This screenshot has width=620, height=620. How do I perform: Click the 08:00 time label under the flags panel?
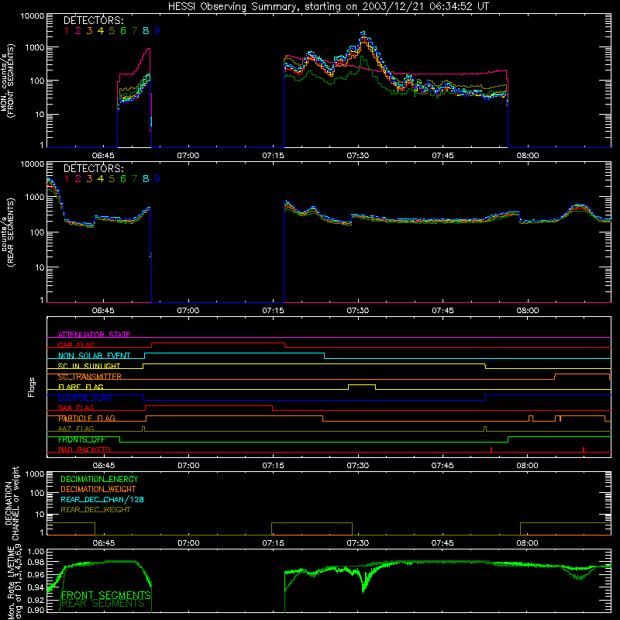528,466
